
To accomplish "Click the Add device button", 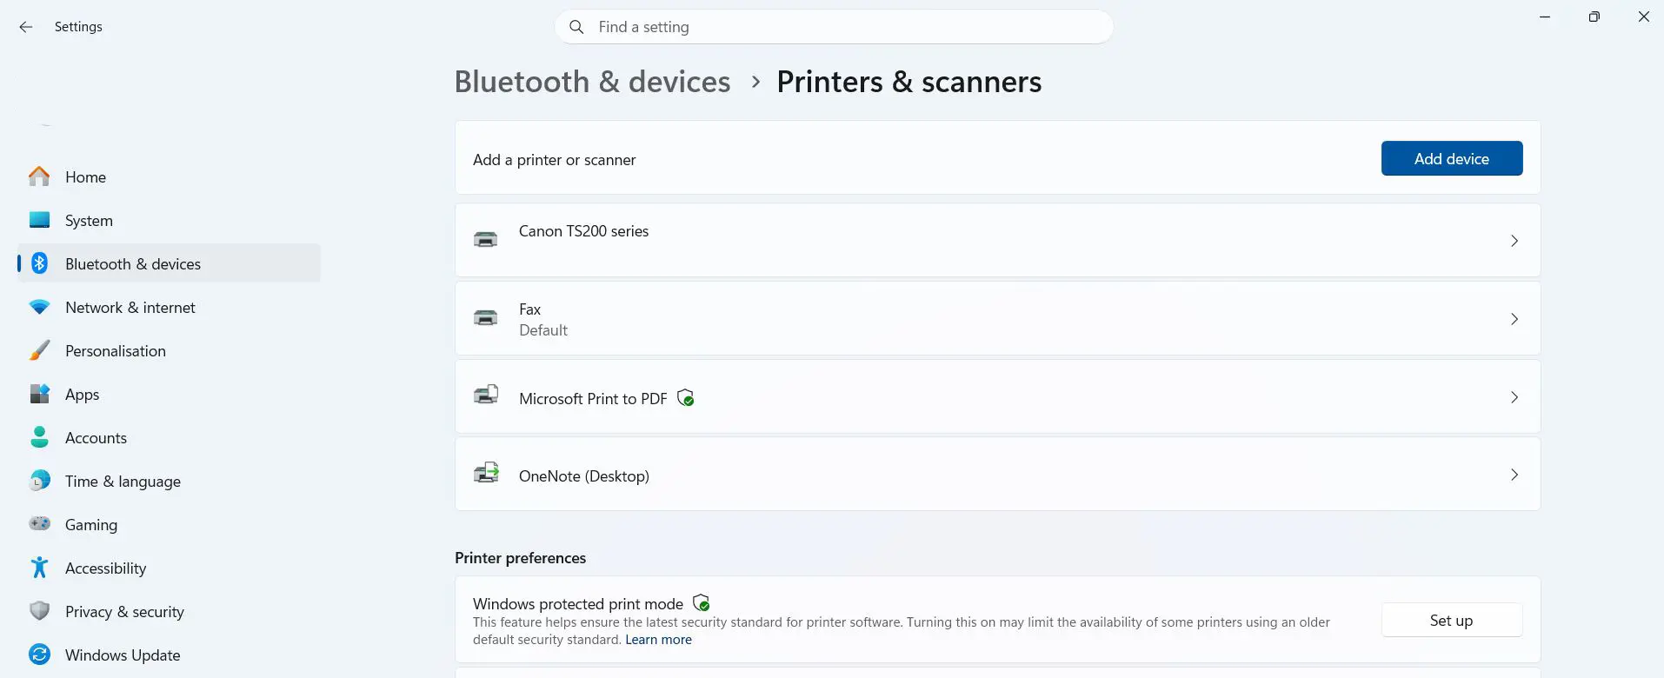I will (1452, 158).
